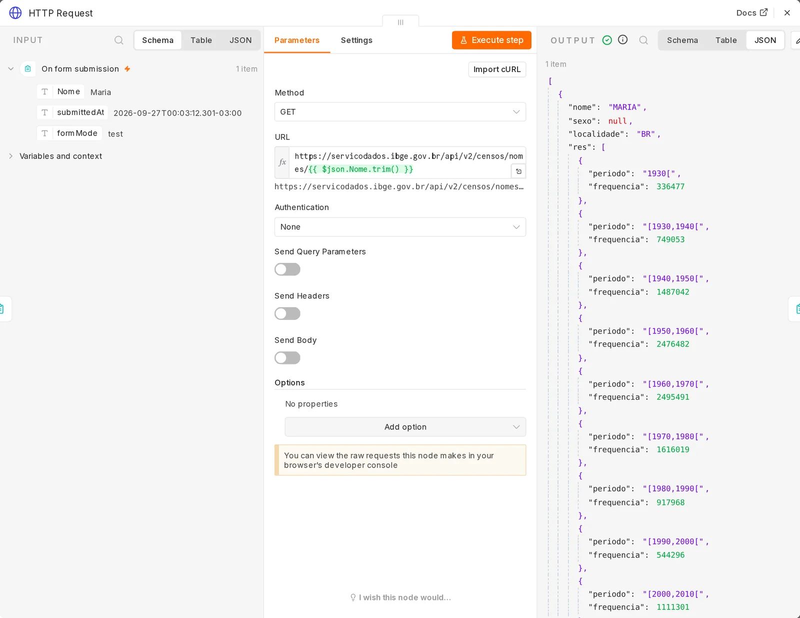Click the panel drag handle at top
The image size is (800, 618).
coord(400,22)
